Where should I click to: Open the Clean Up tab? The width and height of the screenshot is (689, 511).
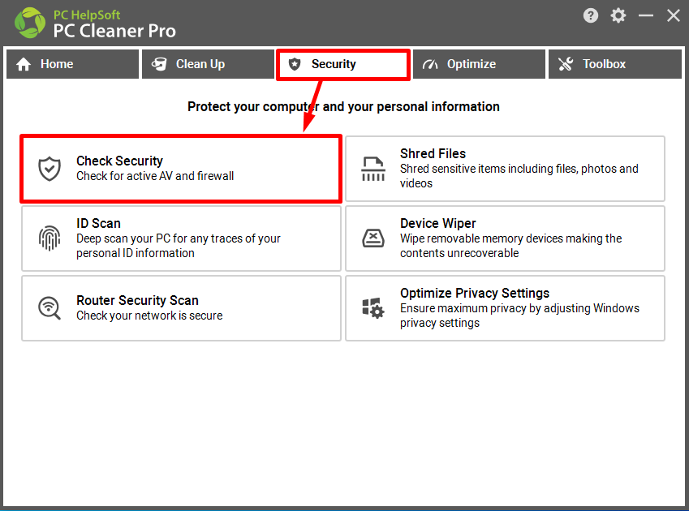[208, 64]
